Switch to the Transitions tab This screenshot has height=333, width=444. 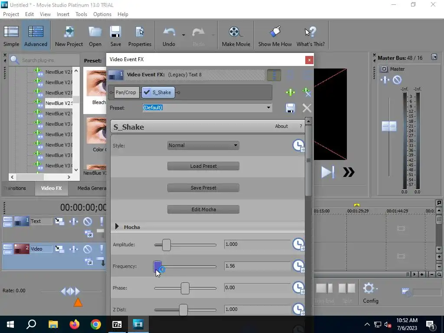[x=15, y=188]
